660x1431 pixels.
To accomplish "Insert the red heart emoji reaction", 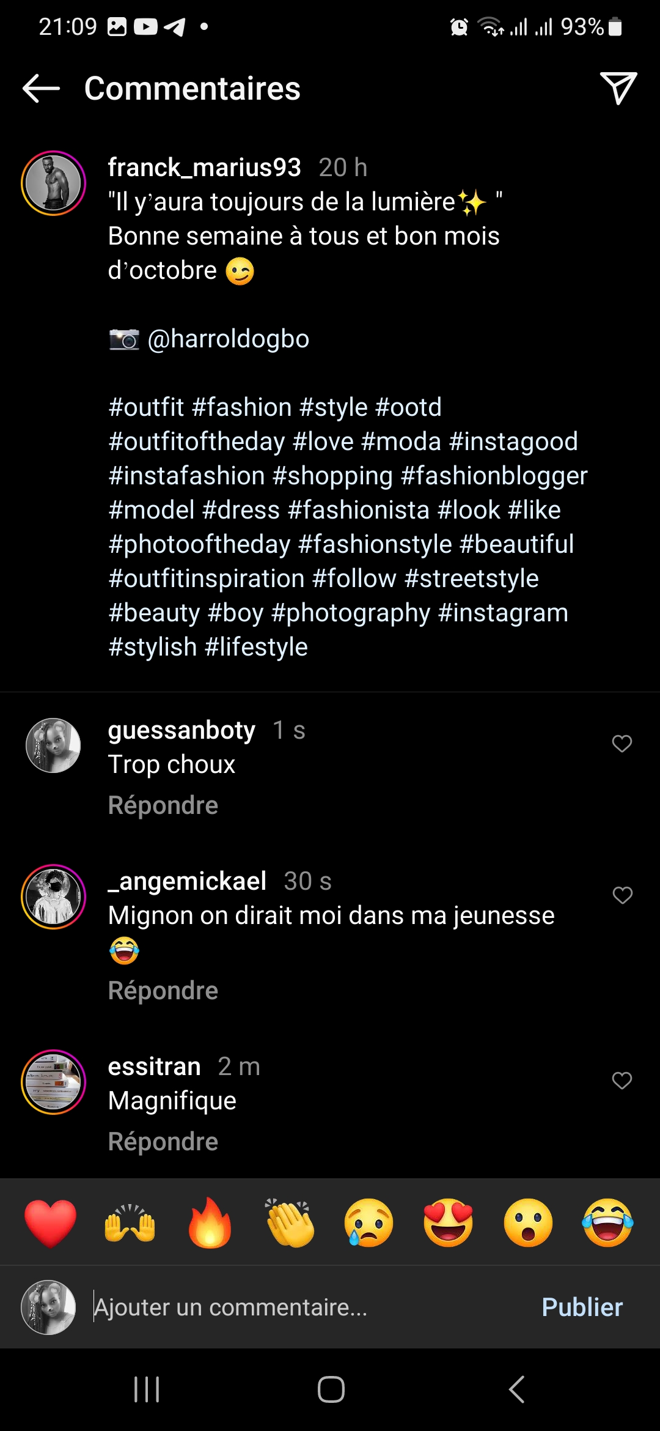I will pos(50,1223).
